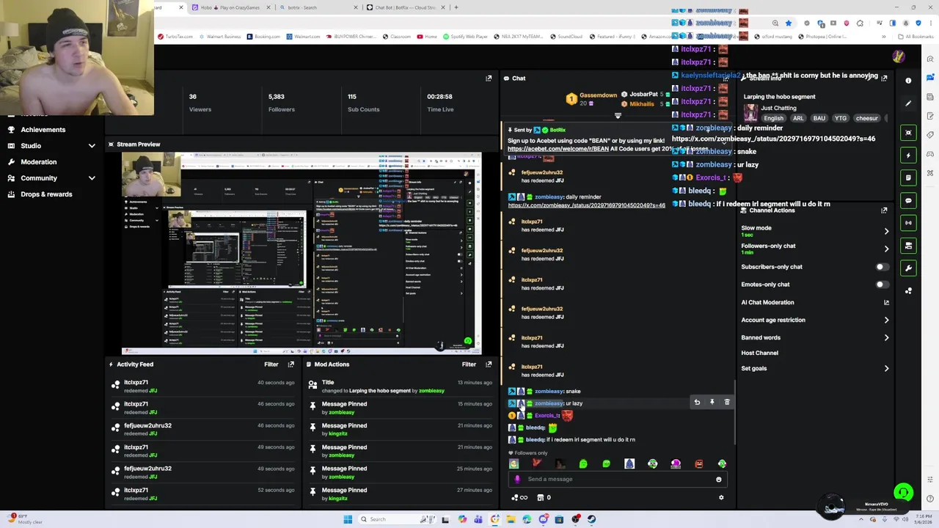Screen dimensions: 939x528
Task: Toggle the lightning bolt quick-actions panel icon
Action: click(x=908, y=155)
